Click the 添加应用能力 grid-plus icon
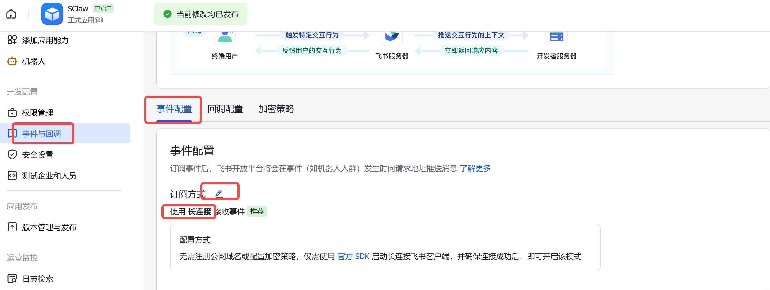Screen dimensions: 770x290 (x=12, y=40)
